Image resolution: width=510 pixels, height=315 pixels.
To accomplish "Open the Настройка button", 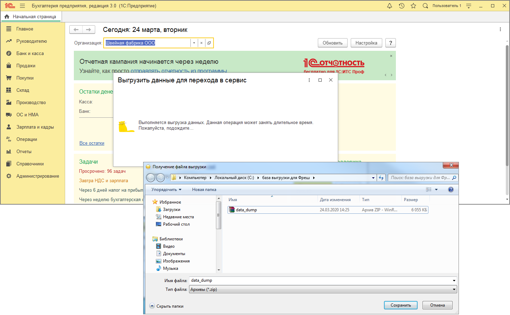I will point(366,43).
